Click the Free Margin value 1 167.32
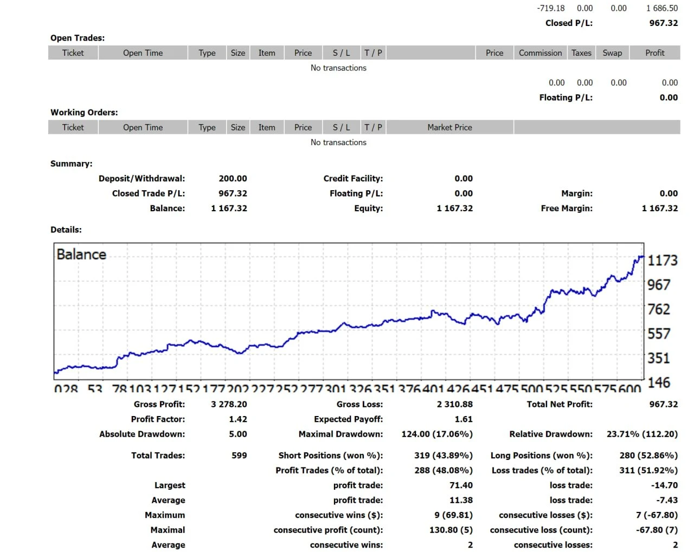The width and height of the screenshot is (694, 552). coord(659,209)
